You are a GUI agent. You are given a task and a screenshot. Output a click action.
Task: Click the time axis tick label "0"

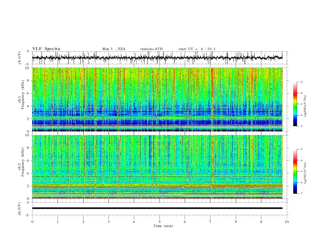[x=32, y=222]
